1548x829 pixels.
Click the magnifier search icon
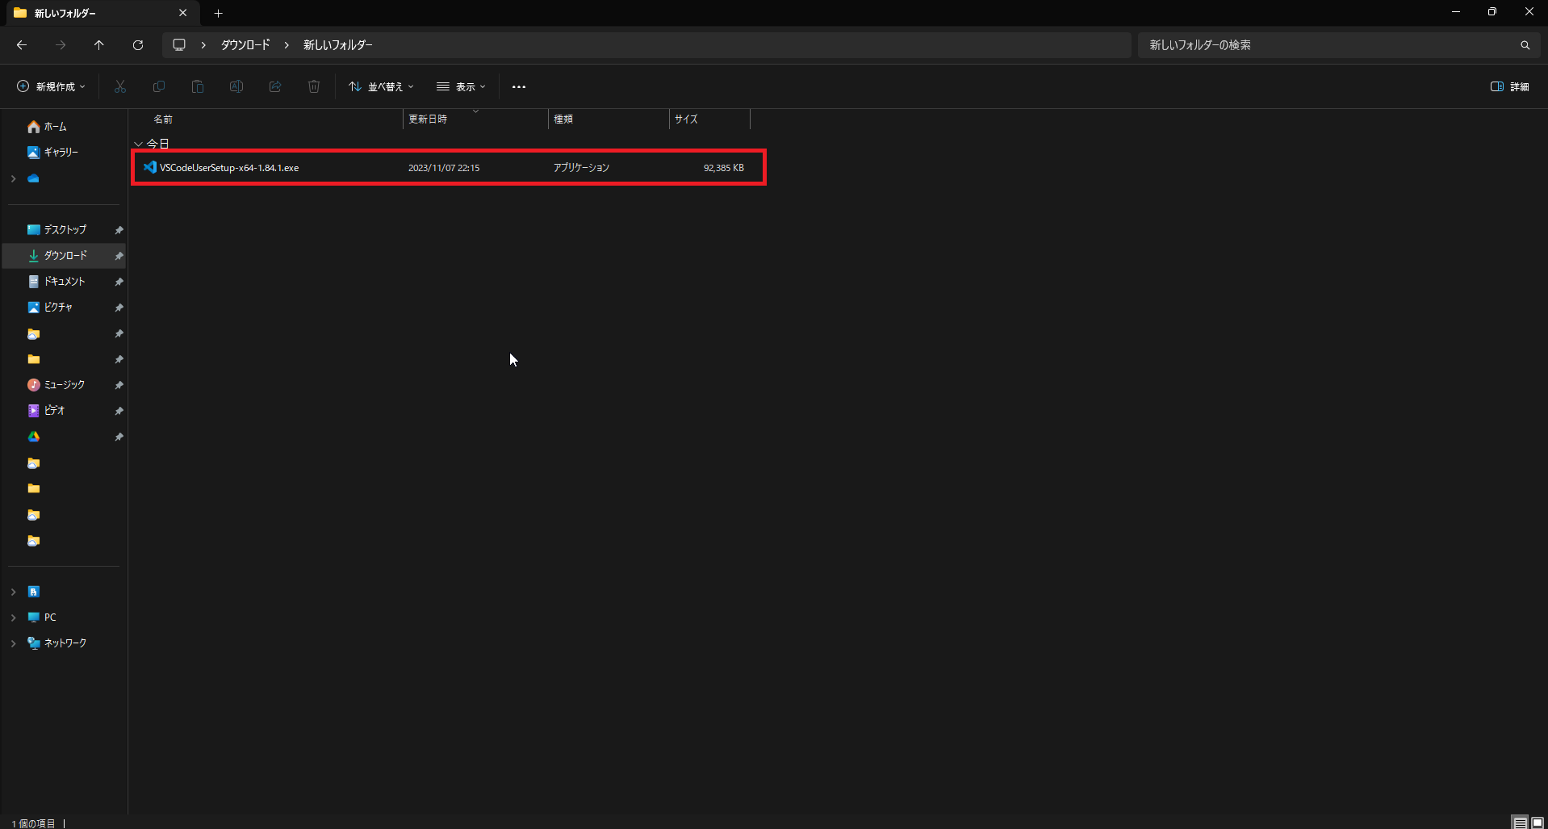1525,45
